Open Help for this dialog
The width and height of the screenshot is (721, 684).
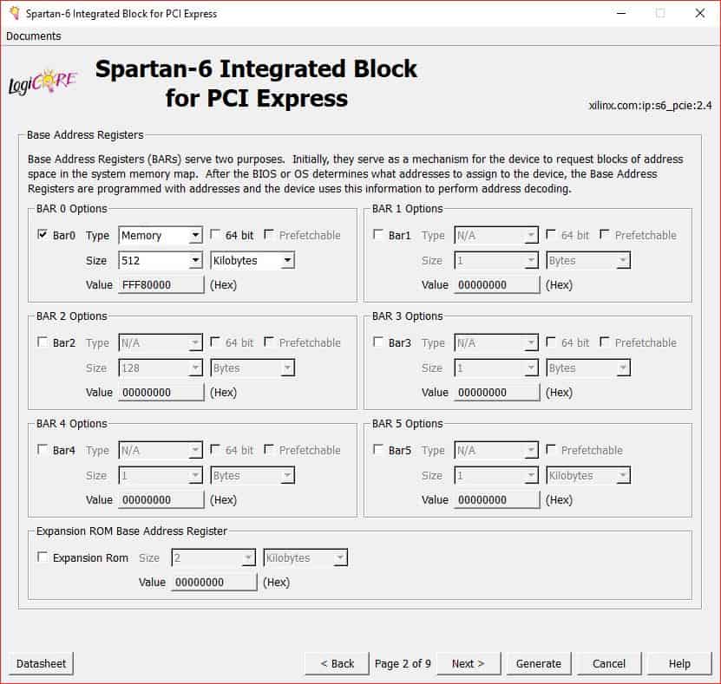click(679, 663)
